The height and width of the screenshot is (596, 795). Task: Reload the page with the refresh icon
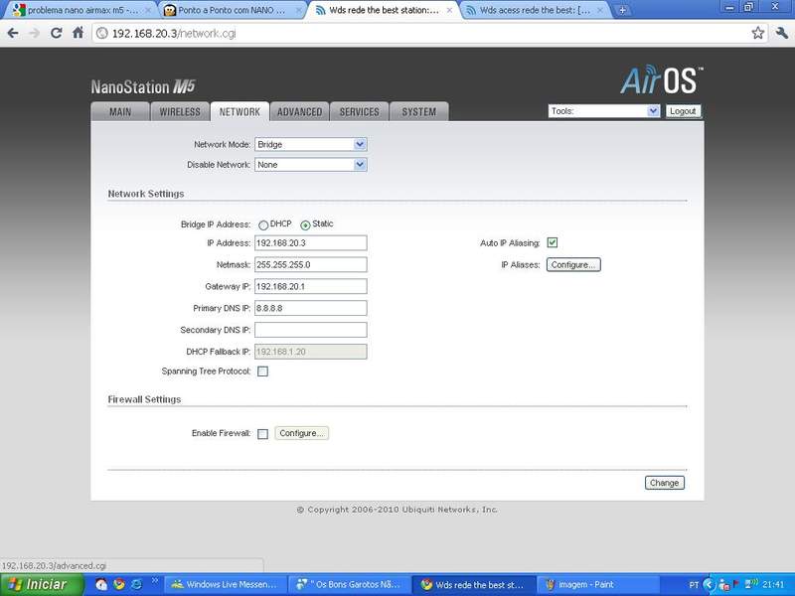pyautogui.click(x=57, y=34)
